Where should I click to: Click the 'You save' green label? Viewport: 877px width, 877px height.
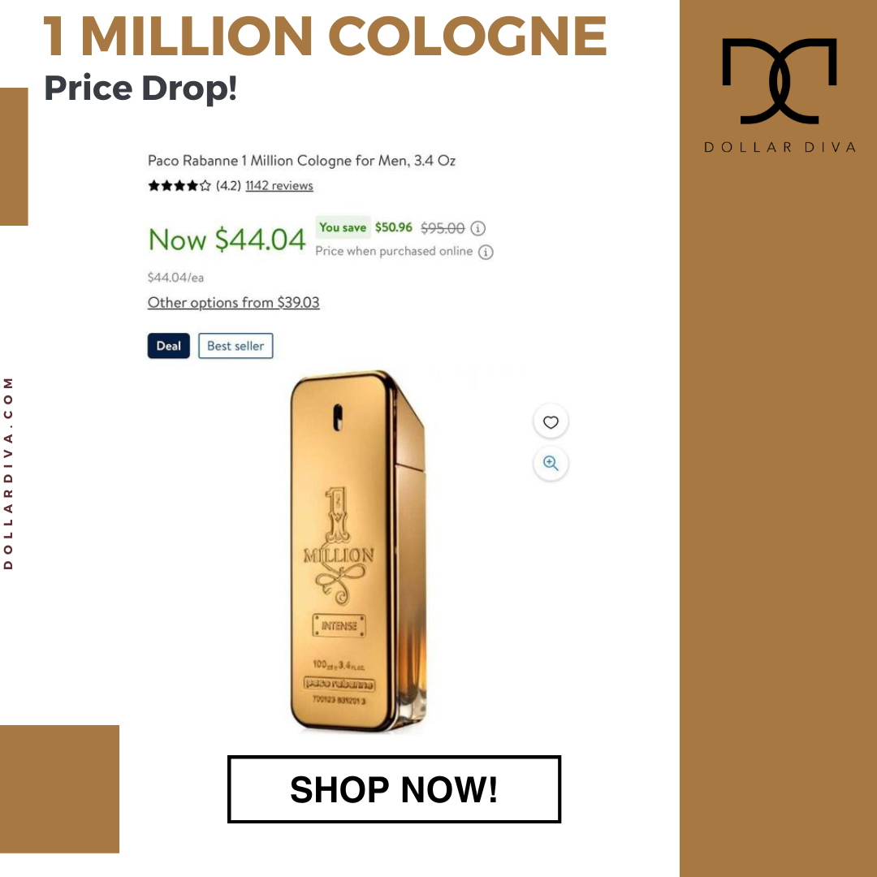click(343, 227)
